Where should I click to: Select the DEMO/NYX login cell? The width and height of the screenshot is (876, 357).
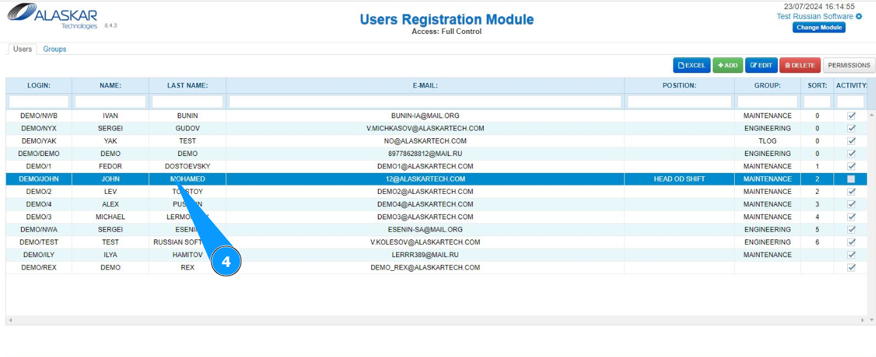pos(39,129)
